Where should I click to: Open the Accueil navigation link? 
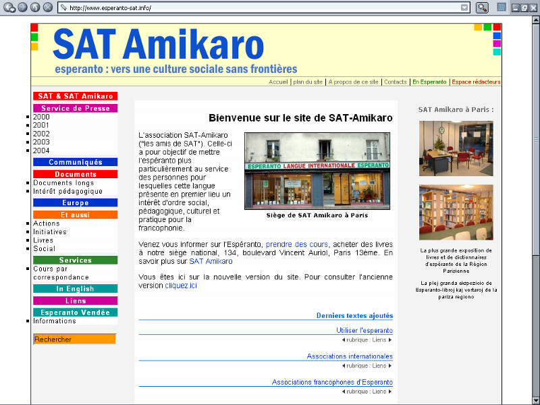point(278,82)
